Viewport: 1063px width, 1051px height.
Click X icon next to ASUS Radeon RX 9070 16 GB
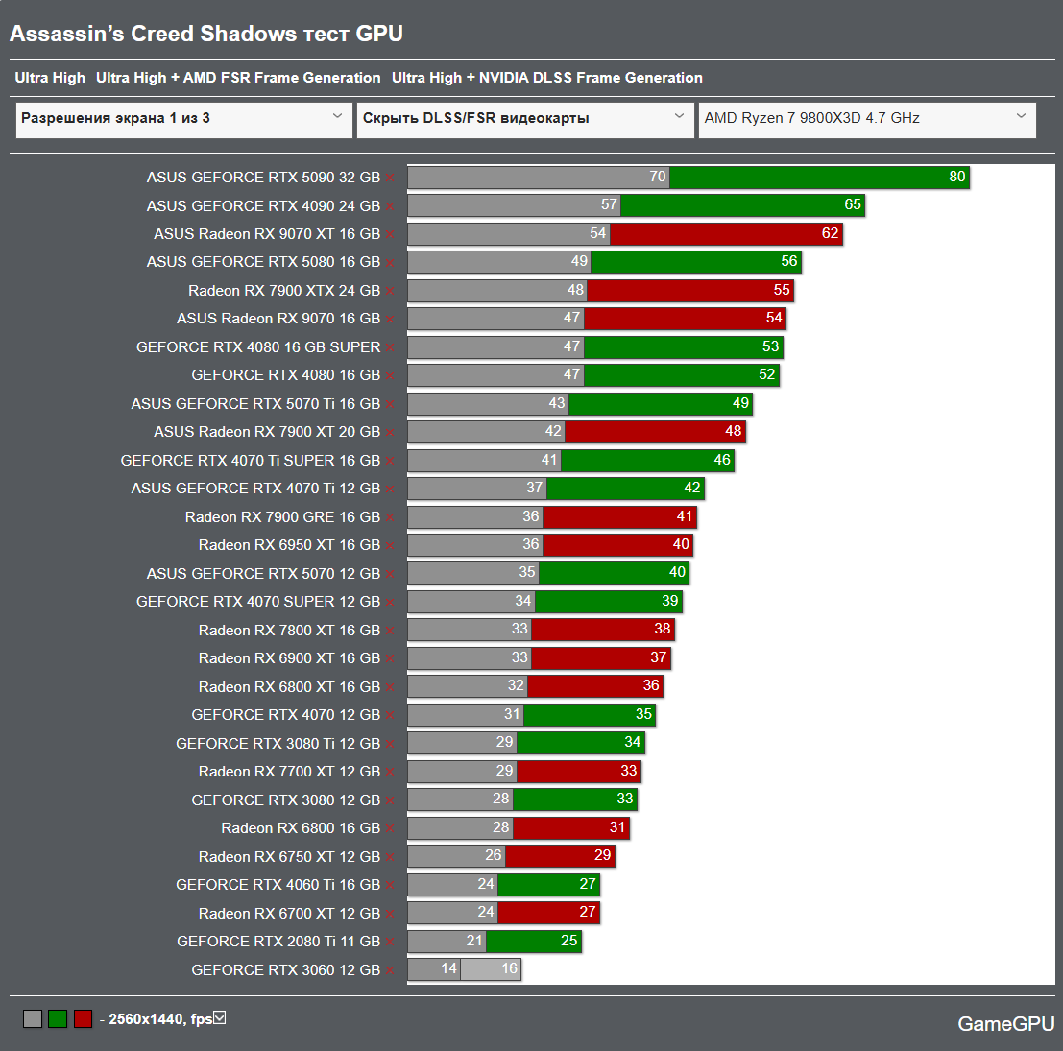click(x=390, y=320)
